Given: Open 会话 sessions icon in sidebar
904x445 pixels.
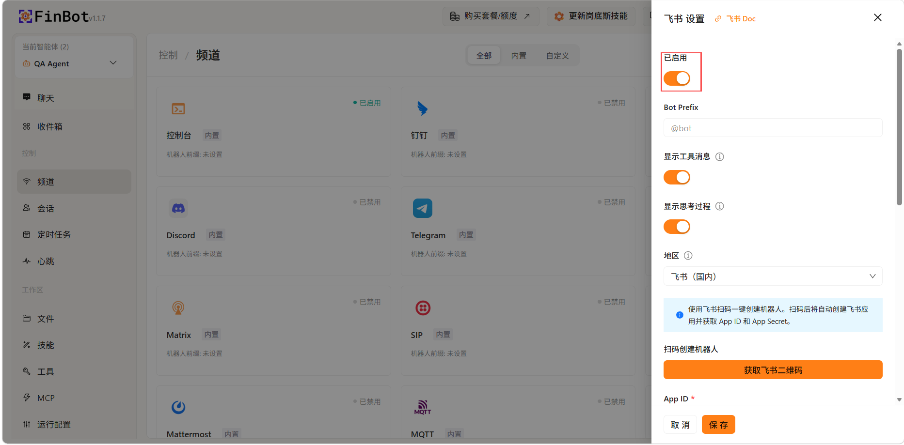Looking at the screenshot, I should coord(27,208).
